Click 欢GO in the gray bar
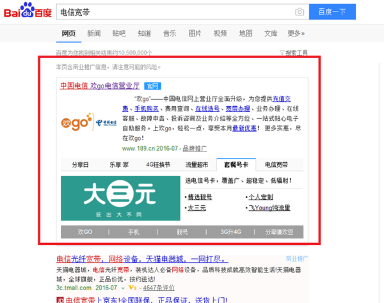Viewport: 384px width, 303px height. point(85,232)
